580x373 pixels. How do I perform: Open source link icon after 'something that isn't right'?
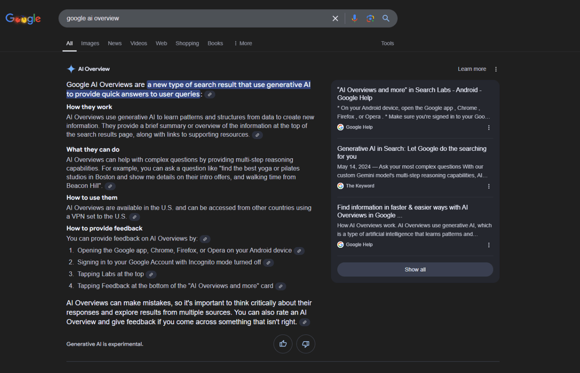click(x=304, y=322)
